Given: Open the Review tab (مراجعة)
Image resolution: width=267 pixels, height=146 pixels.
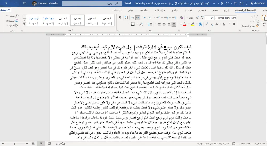Looking at the screenshot, I should (x=144, y=10).
